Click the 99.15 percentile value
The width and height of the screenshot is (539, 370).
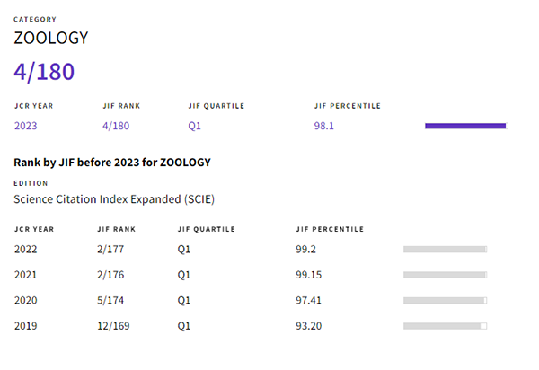[310, 275]
